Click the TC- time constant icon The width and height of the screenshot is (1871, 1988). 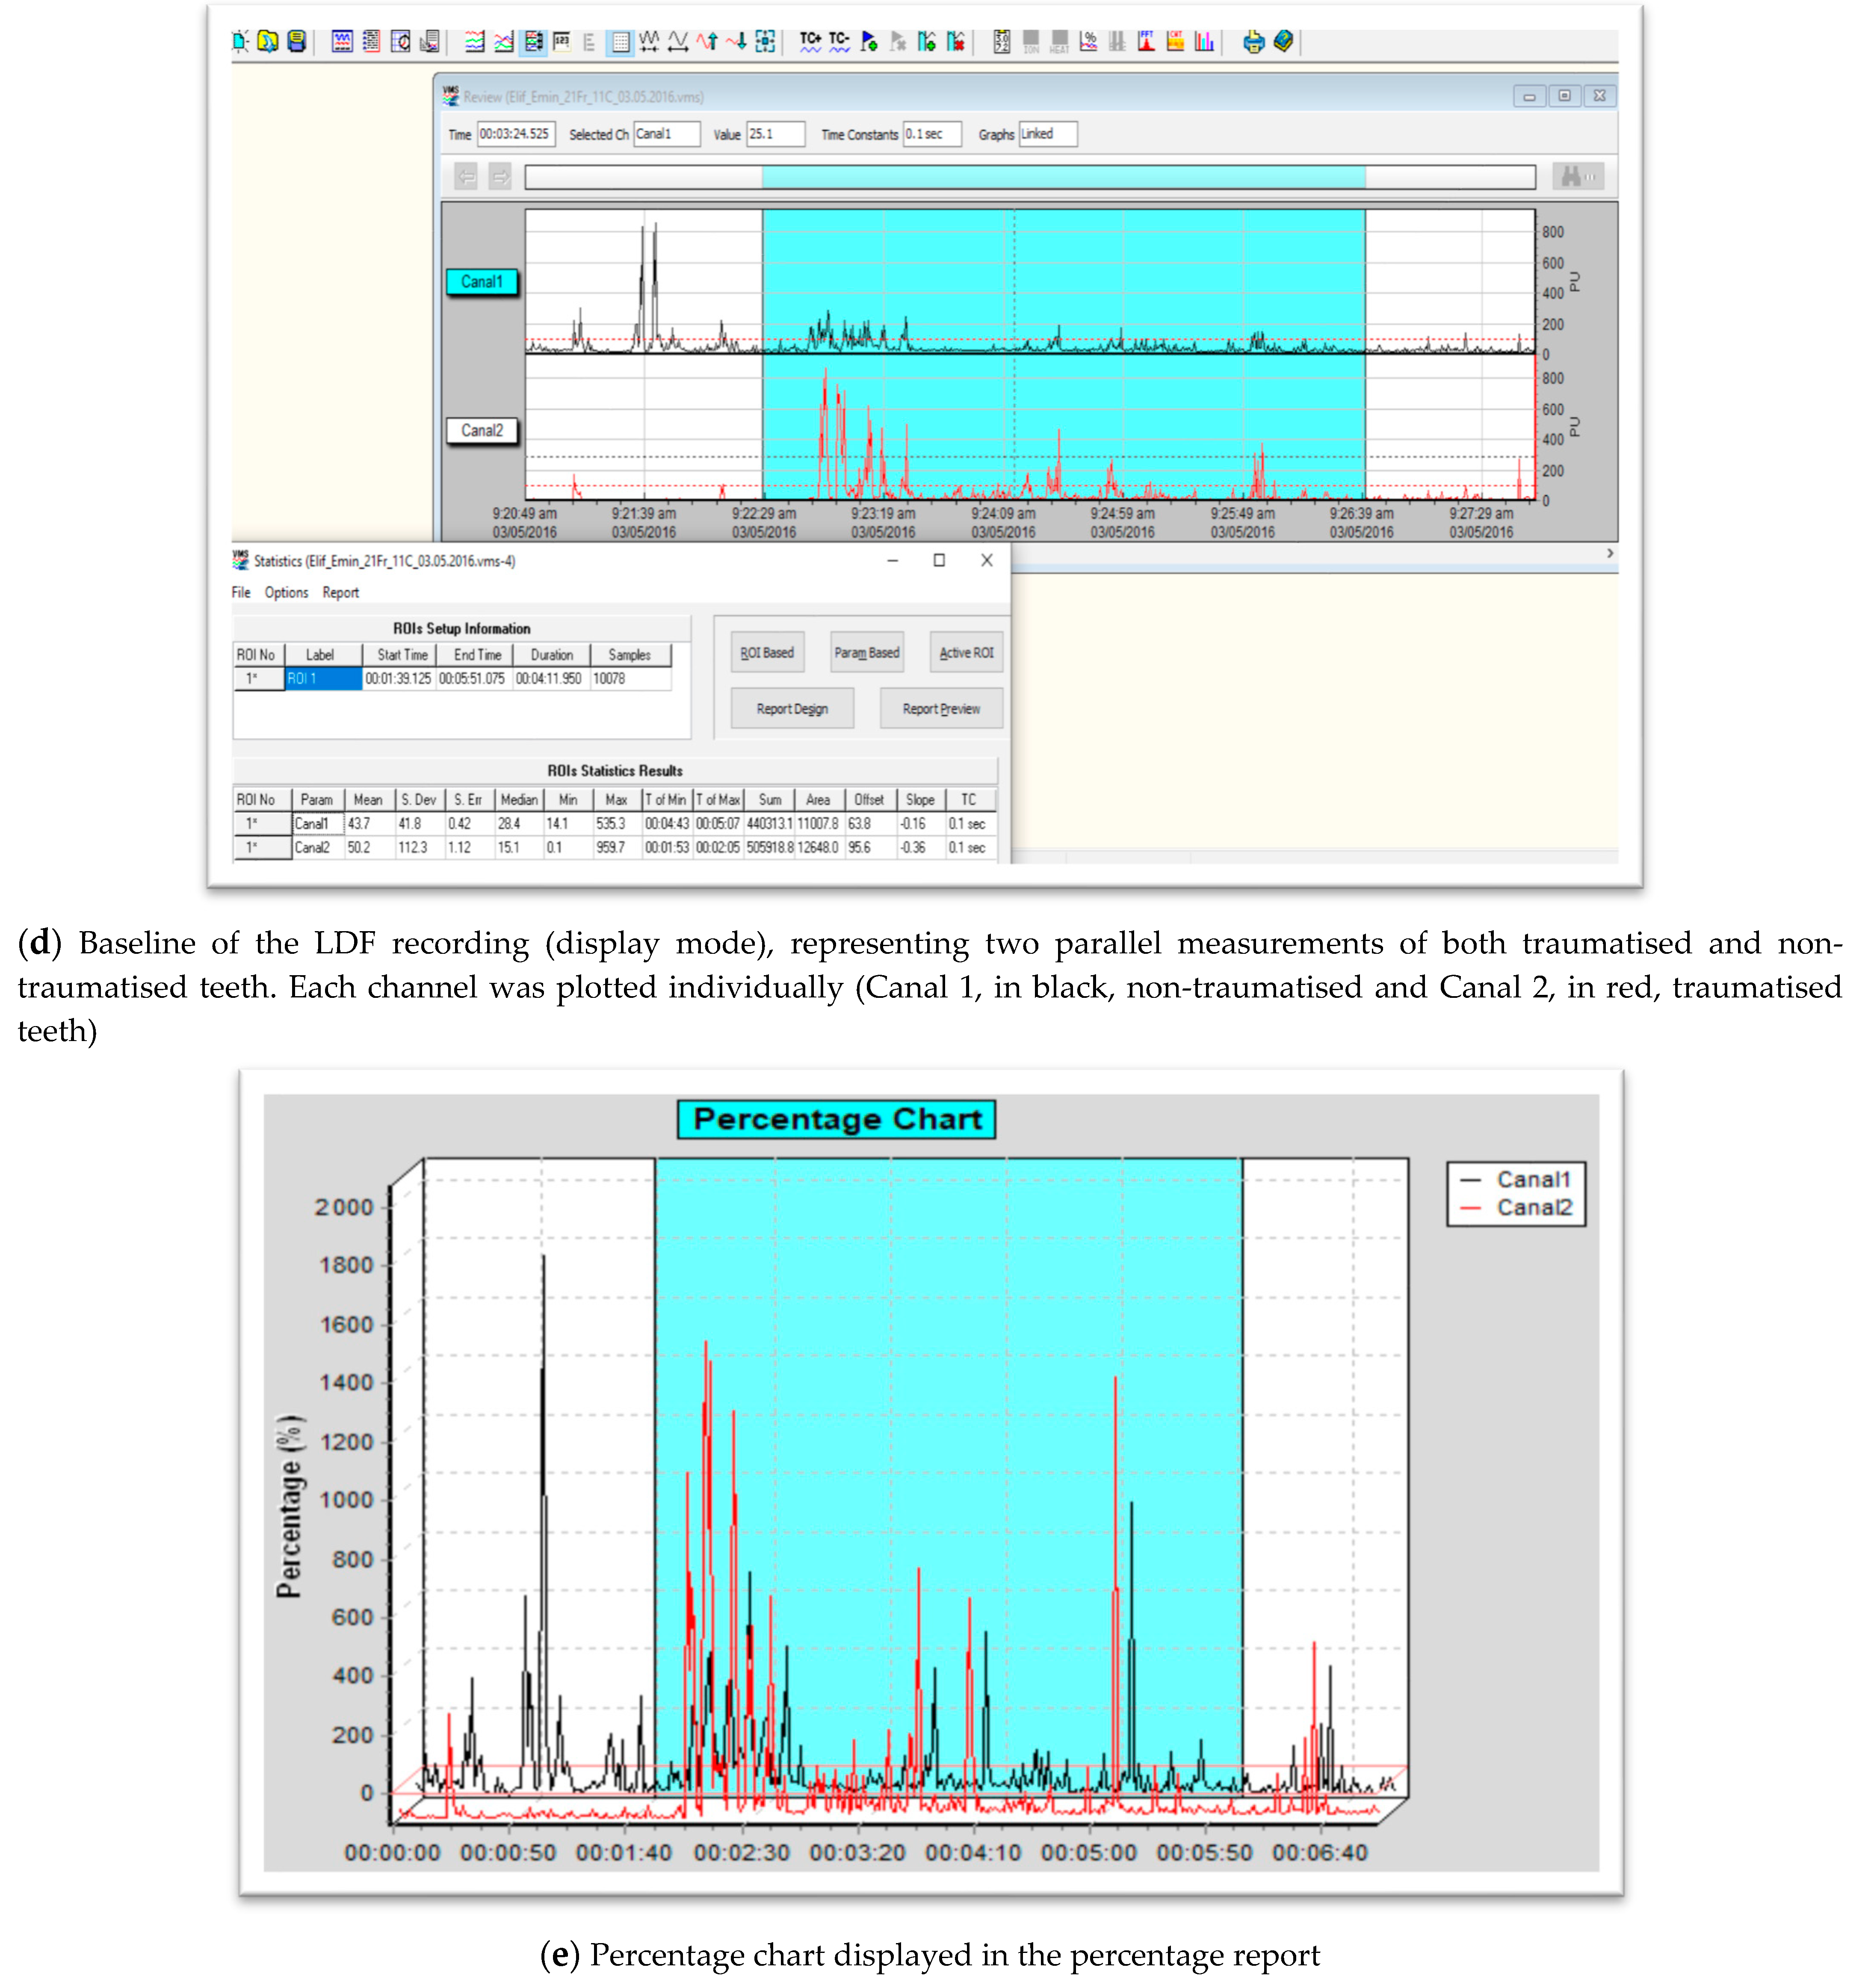click(839, 41)
